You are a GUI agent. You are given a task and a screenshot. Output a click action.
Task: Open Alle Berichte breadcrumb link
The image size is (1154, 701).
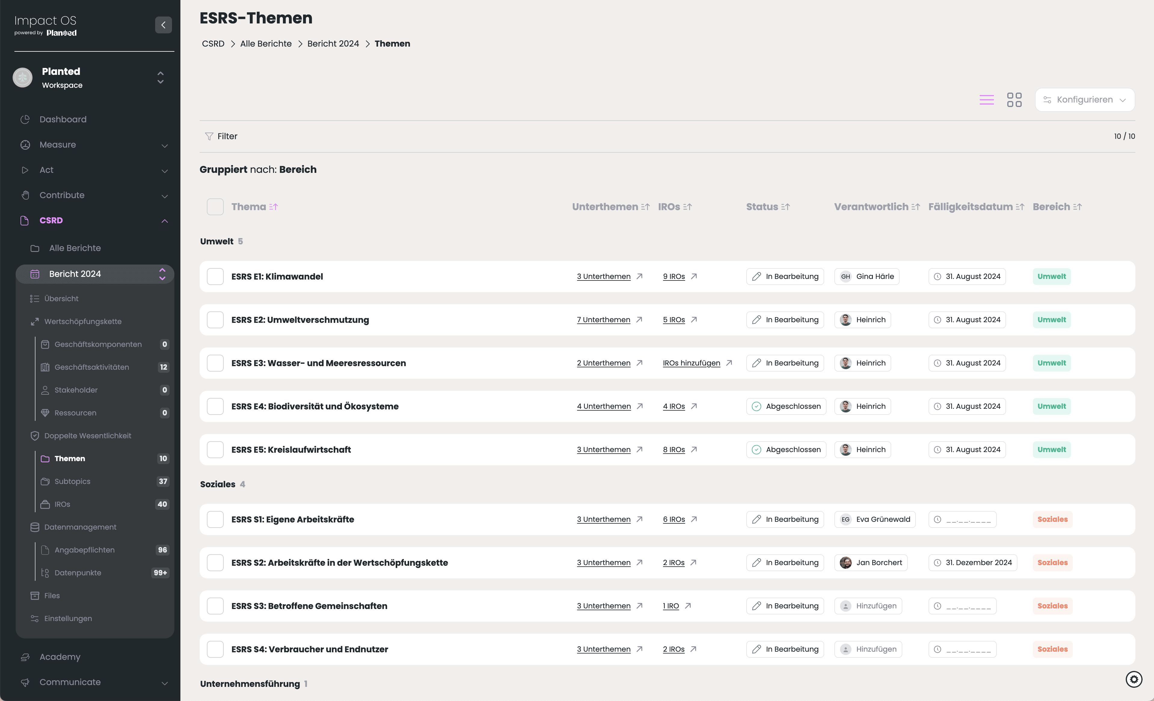tap(265, 44)
